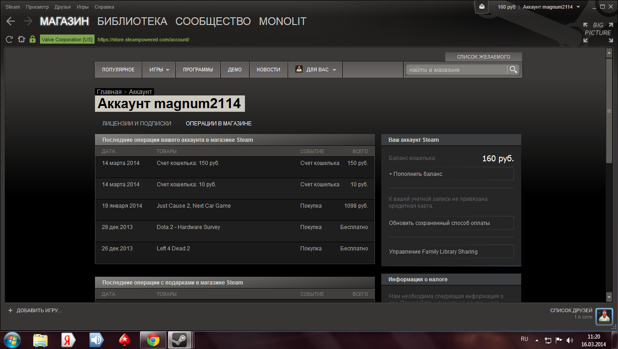Go back with the left arrow
This screenshot has height=349, width=618.
[10, 21]
